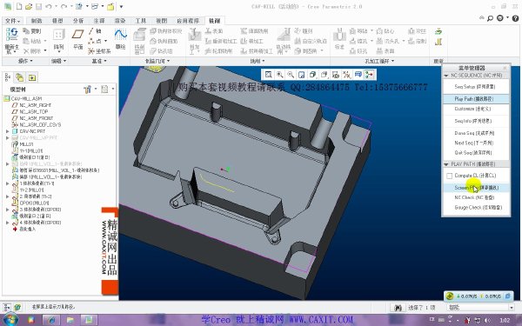
Task: Choose Screen Play in the PLAY PATH menu
Action: [x=476, y=188]
